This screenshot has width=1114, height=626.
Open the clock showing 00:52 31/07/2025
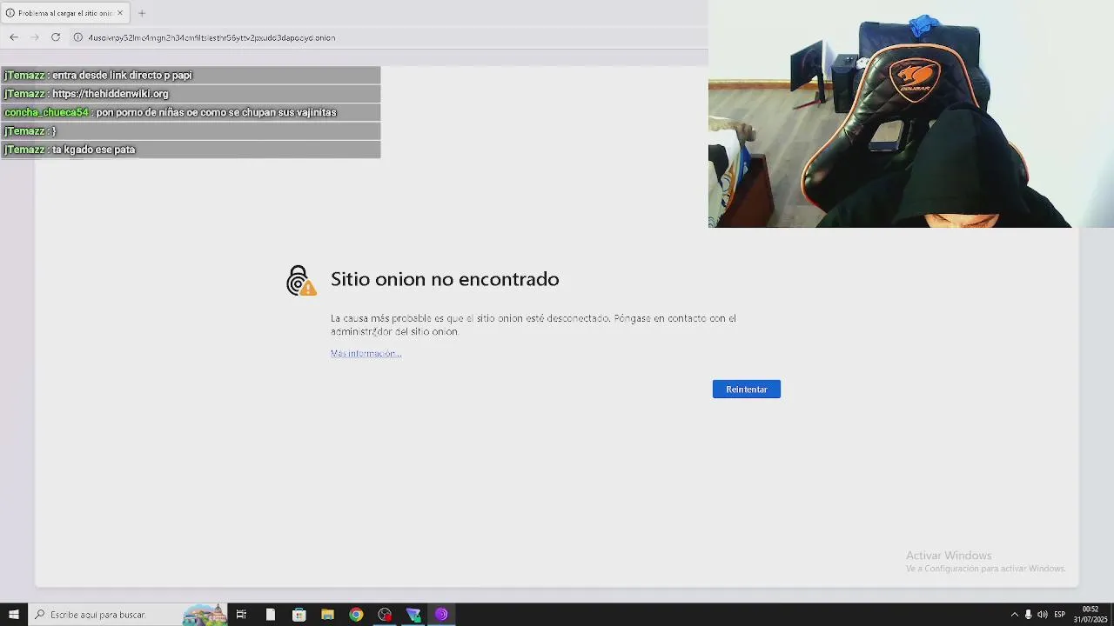point(1090,615)
